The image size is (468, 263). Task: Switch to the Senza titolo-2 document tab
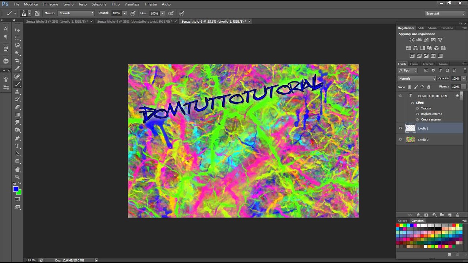57,22
